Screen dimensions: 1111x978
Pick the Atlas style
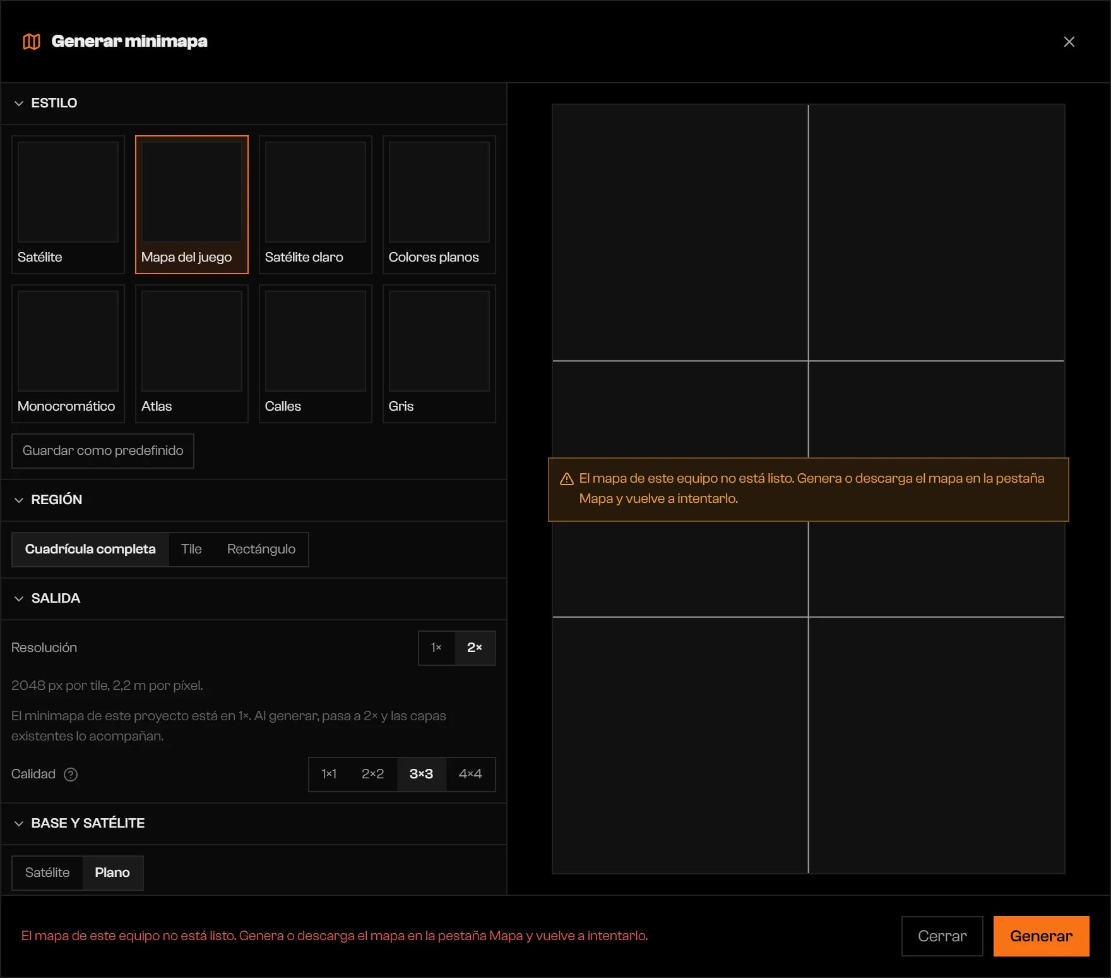[x=192, y=354]
